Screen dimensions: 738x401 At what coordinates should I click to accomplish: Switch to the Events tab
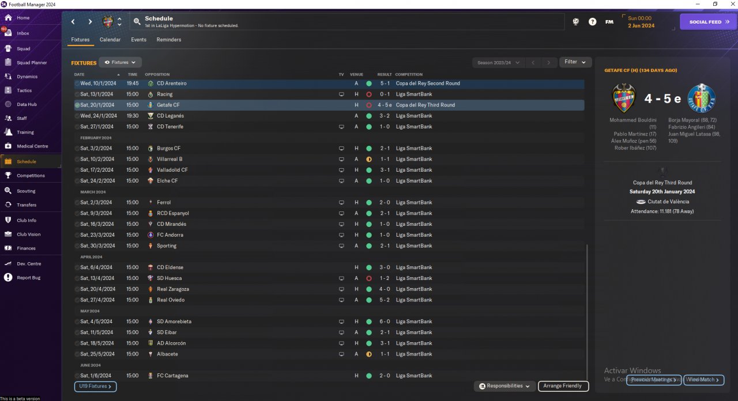point(138,40)
